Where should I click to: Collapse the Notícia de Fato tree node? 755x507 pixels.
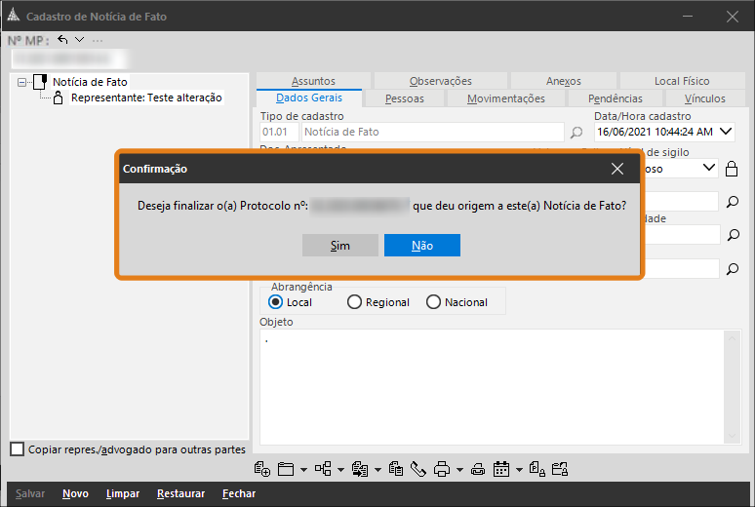(22, 83)
